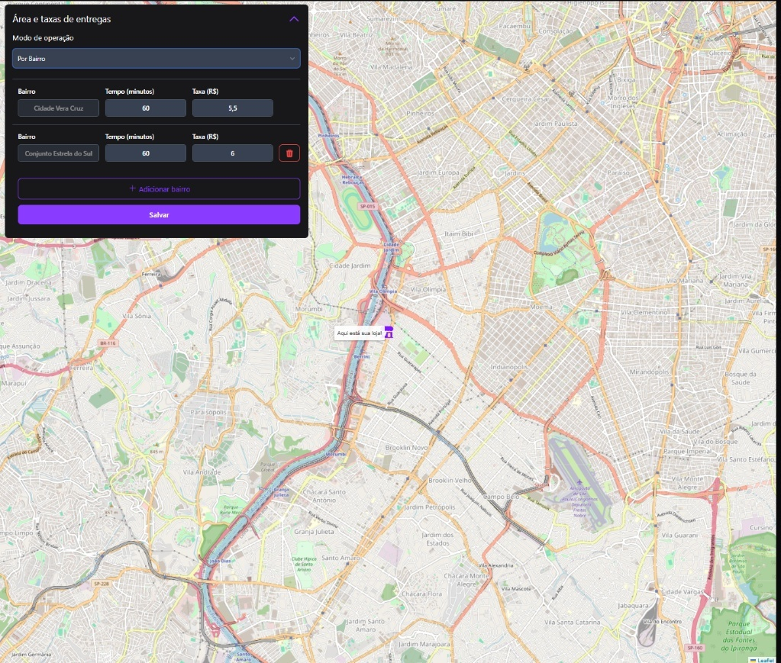
Task: Click the purple store marker on map
Action: point(389,331)
